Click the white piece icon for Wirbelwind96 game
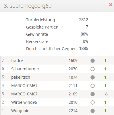Viewport: 114px width, 115px height. (92, 102)
